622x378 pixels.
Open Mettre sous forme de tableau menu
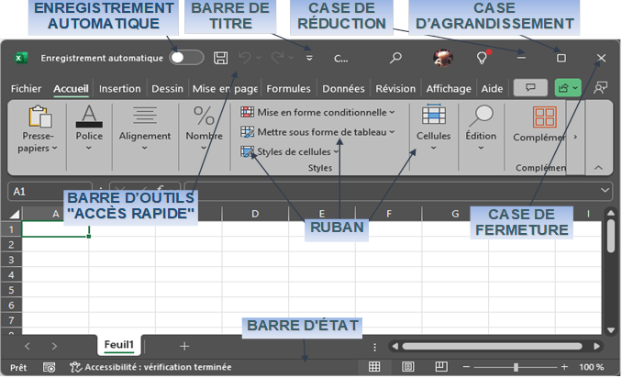pyautogui.click(x=317, y=132)
